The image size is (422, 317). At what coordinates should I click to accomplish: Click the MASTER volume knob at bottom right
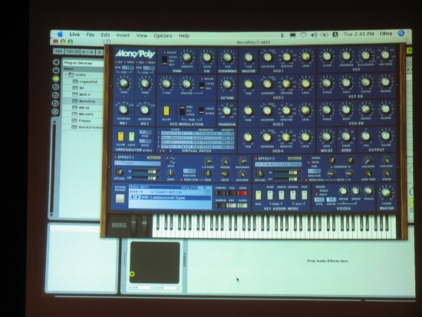point(386,193)
